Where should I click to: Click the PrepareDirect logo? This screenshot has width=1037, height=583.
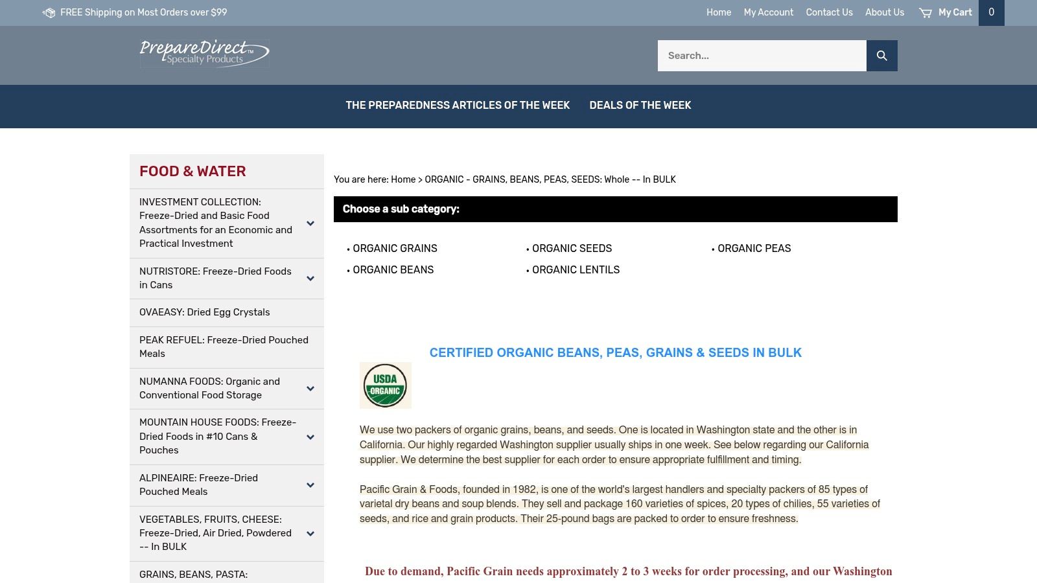tap(204, 53)
